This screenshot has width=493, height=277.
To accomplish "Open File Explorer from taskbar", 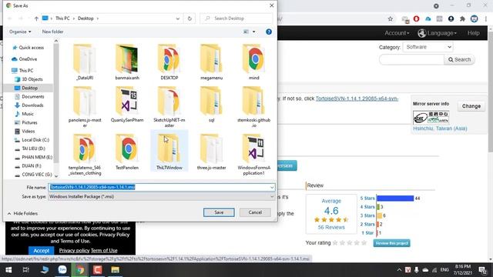I will 115,270.
